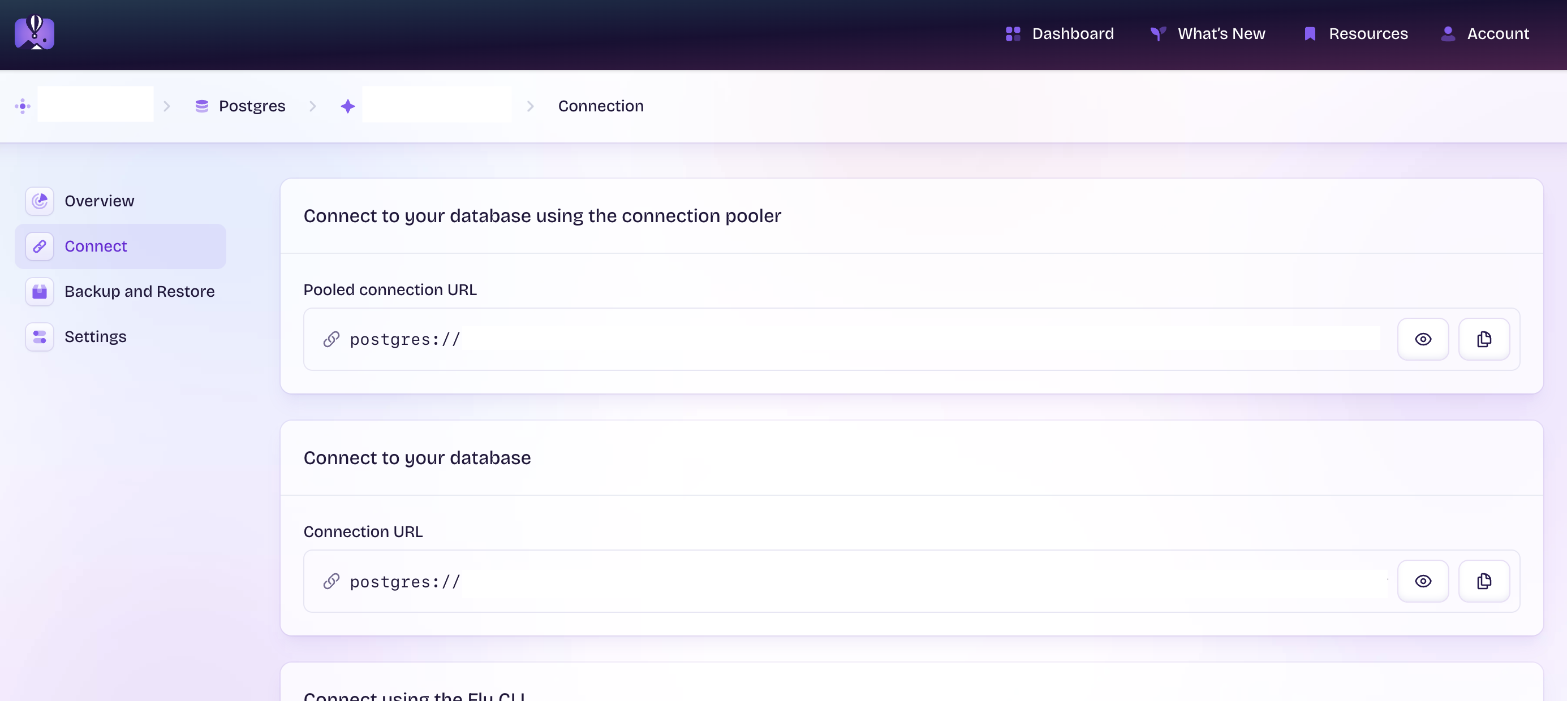The width and height of the screenshot is (1567, 701).
Task: Click the connection pooler heading
Action: pyautogui.click(x=542, y=216)
